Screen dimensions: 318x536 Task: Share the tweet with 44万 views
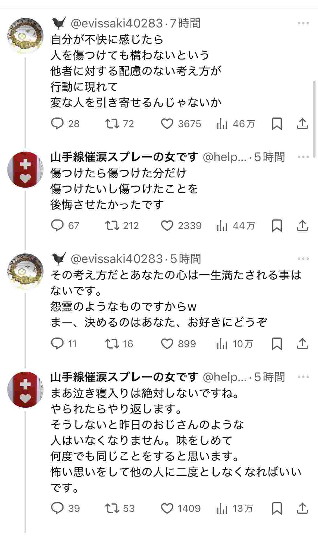[302, 226]
